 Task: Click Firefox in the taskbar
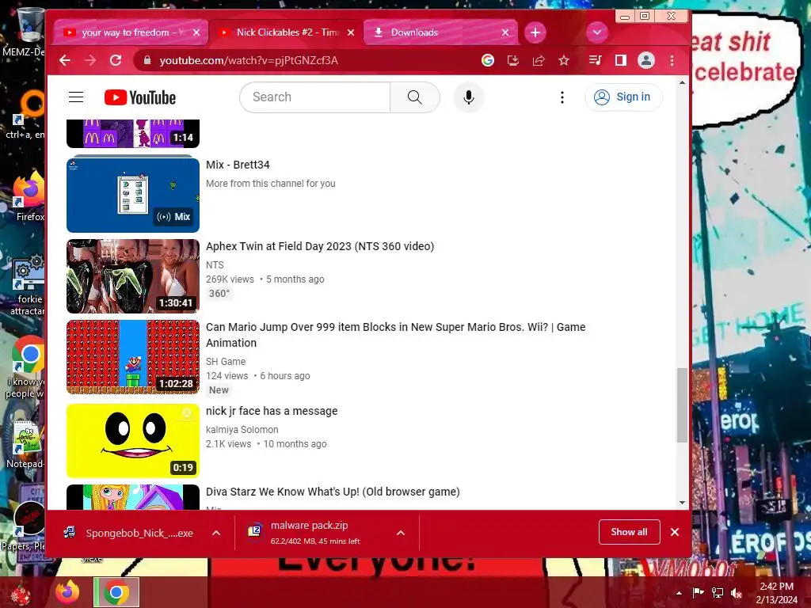[x=67, y=592]
